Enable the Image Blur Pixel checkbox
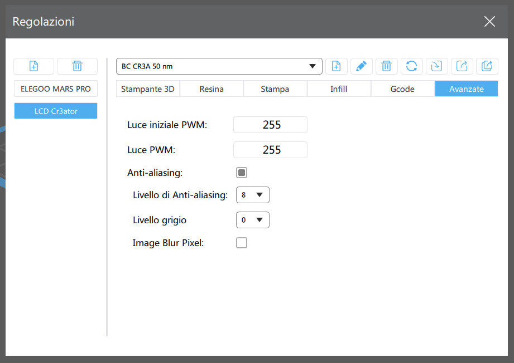 242,243
